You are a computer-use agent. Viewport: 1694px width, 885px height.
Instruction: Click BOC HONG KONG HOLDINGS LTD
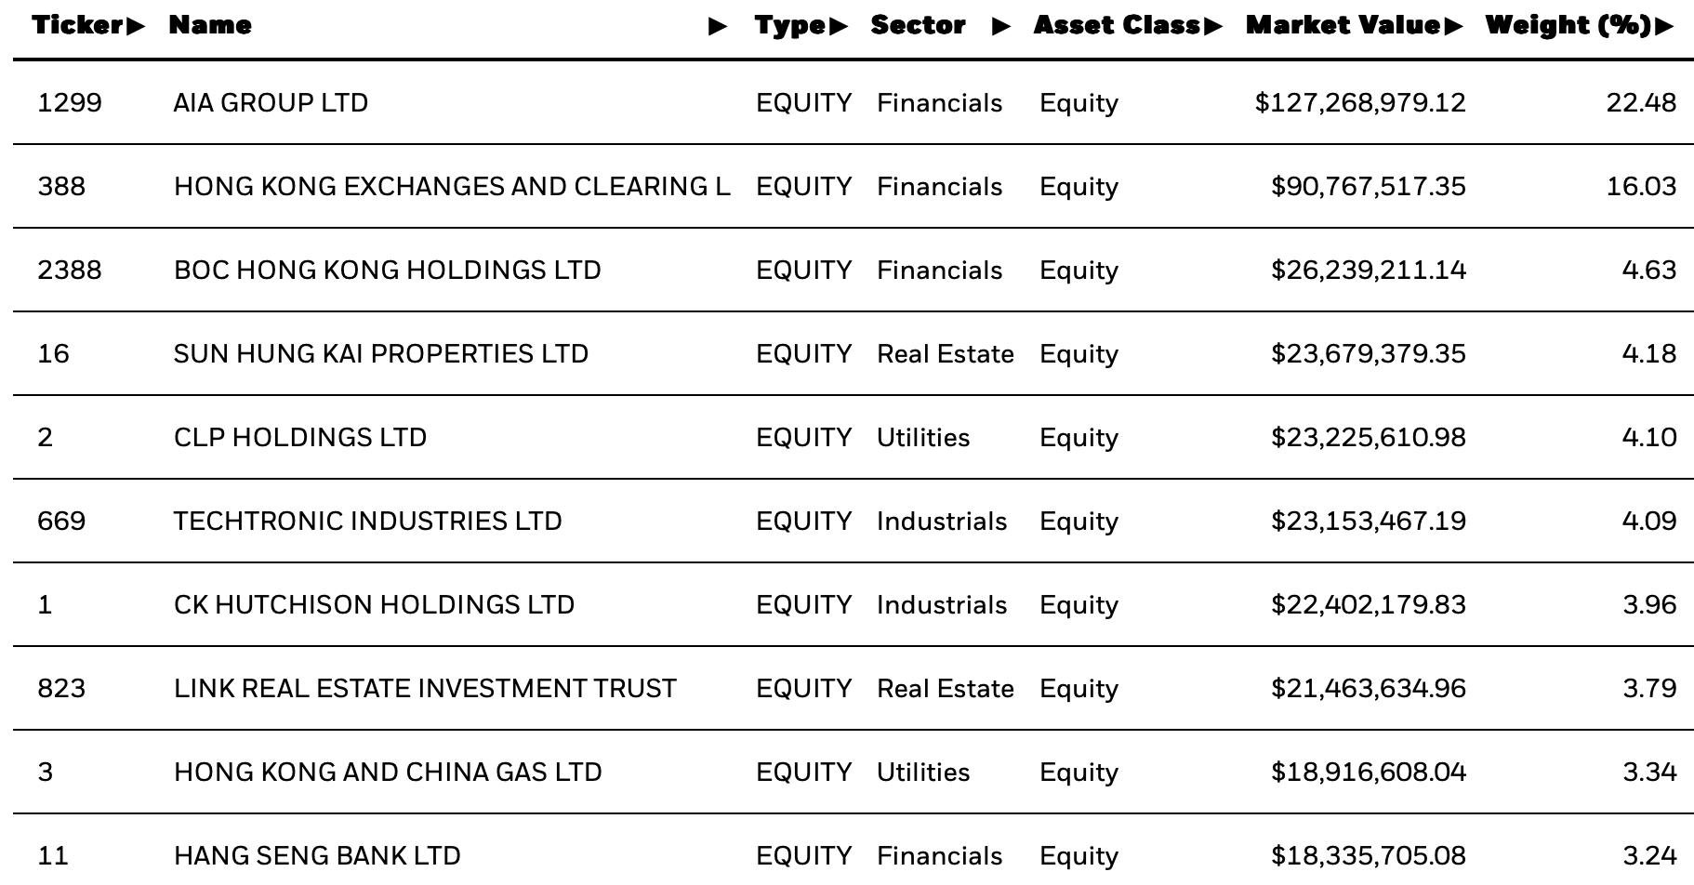[387, 271]
